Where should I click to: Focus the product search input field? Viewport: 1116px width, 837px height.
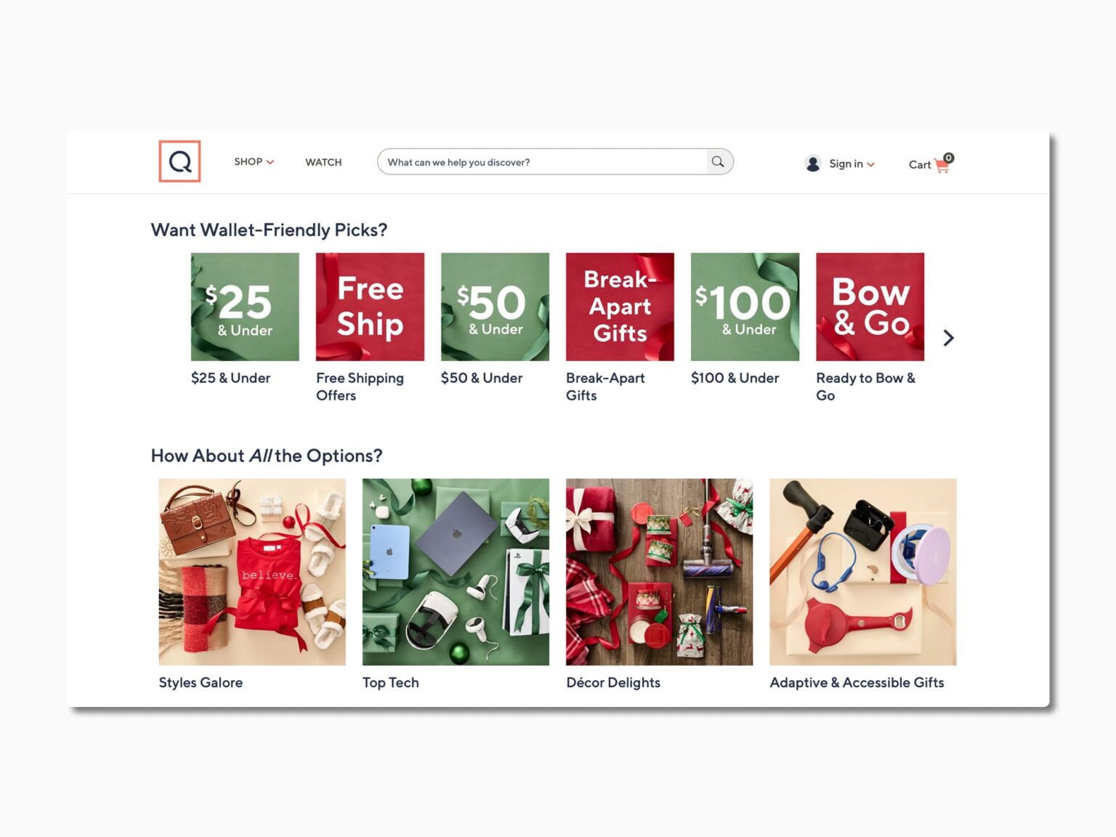click(543, 161)
